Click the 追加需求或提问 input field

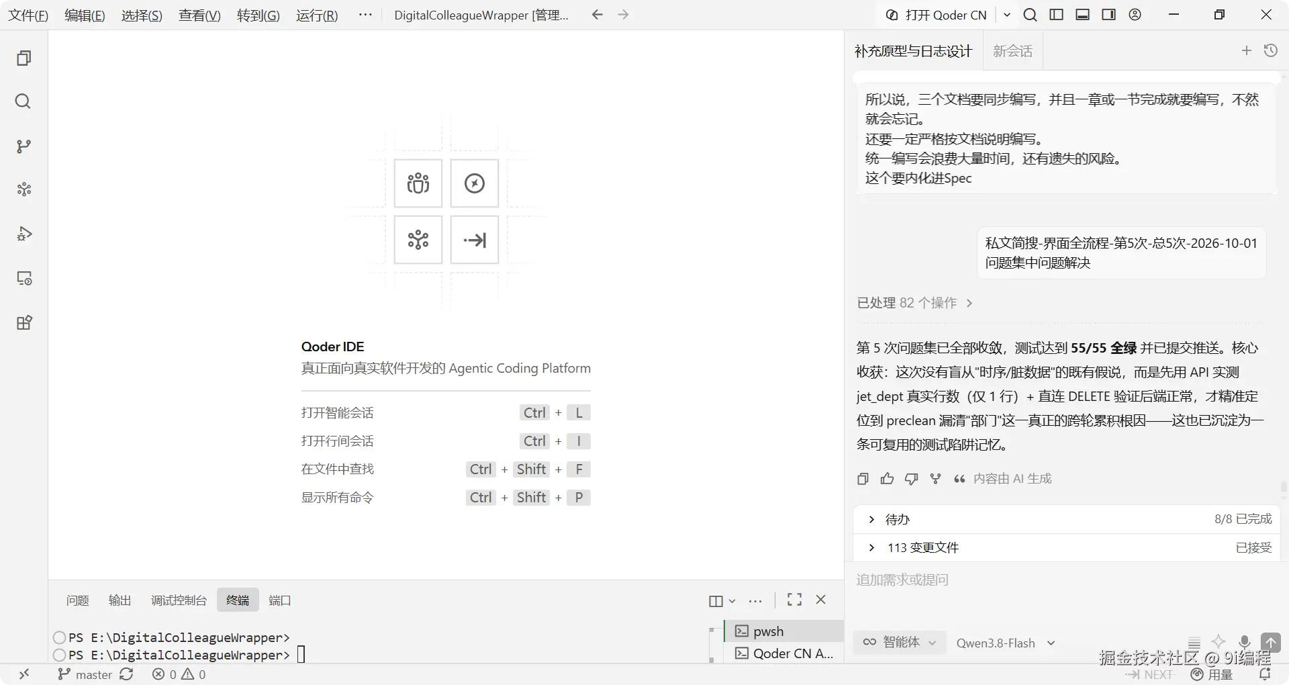click(1066, 580)
